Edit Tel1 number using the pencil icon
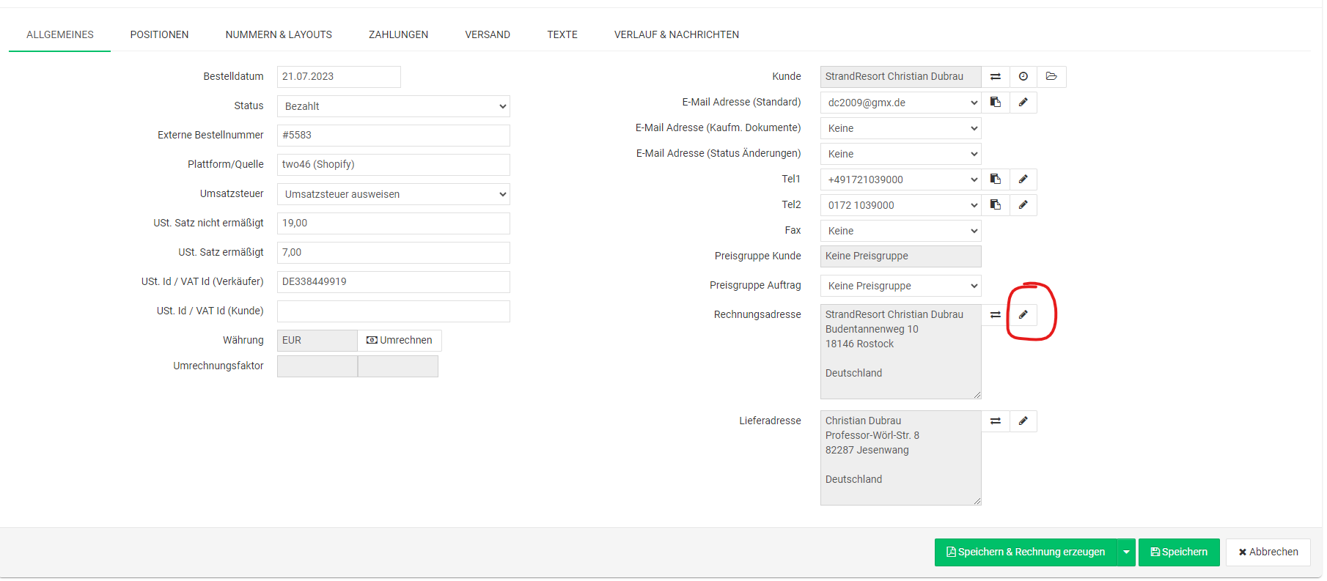The width and height of the screenshot is (1327, 581). pyautogui.click(x=1023, y=180)
